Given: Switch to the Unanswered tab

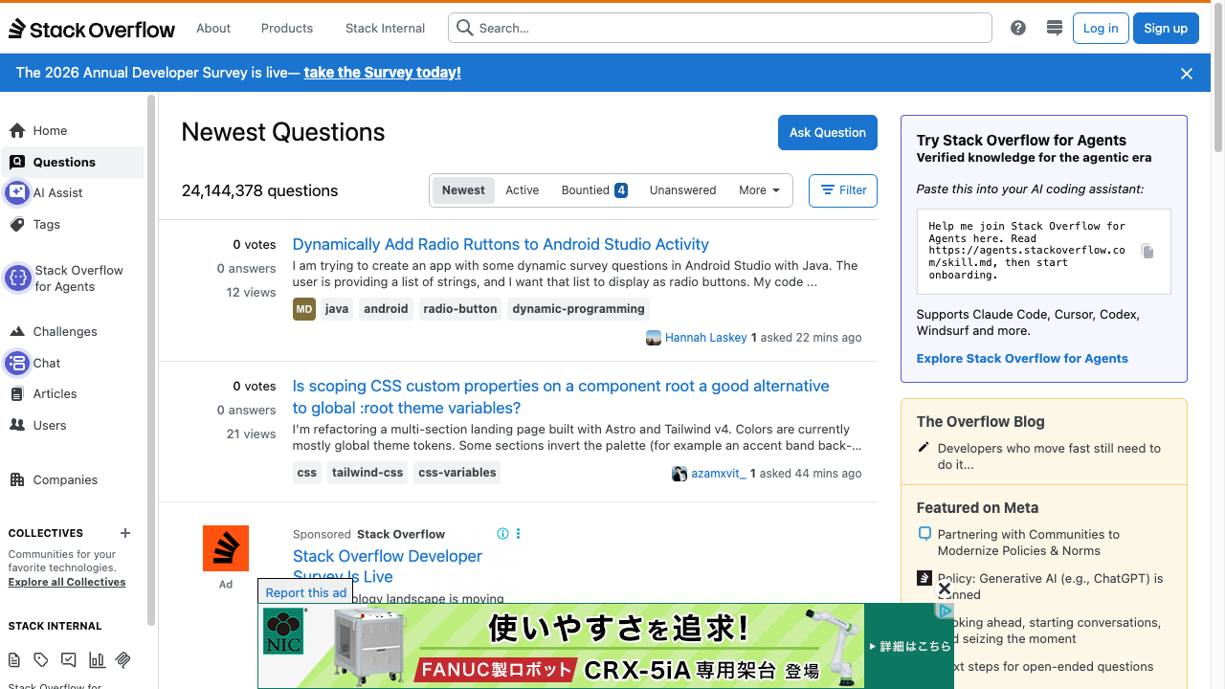Looking at the screenshot, I should point(683,190).
